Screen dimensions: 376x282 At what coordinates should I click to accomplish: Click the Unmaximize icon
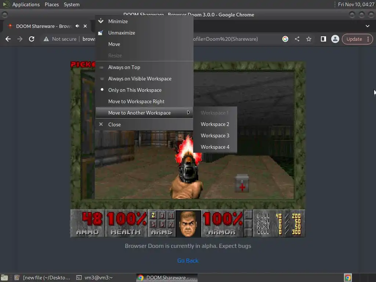coord(101,33)
